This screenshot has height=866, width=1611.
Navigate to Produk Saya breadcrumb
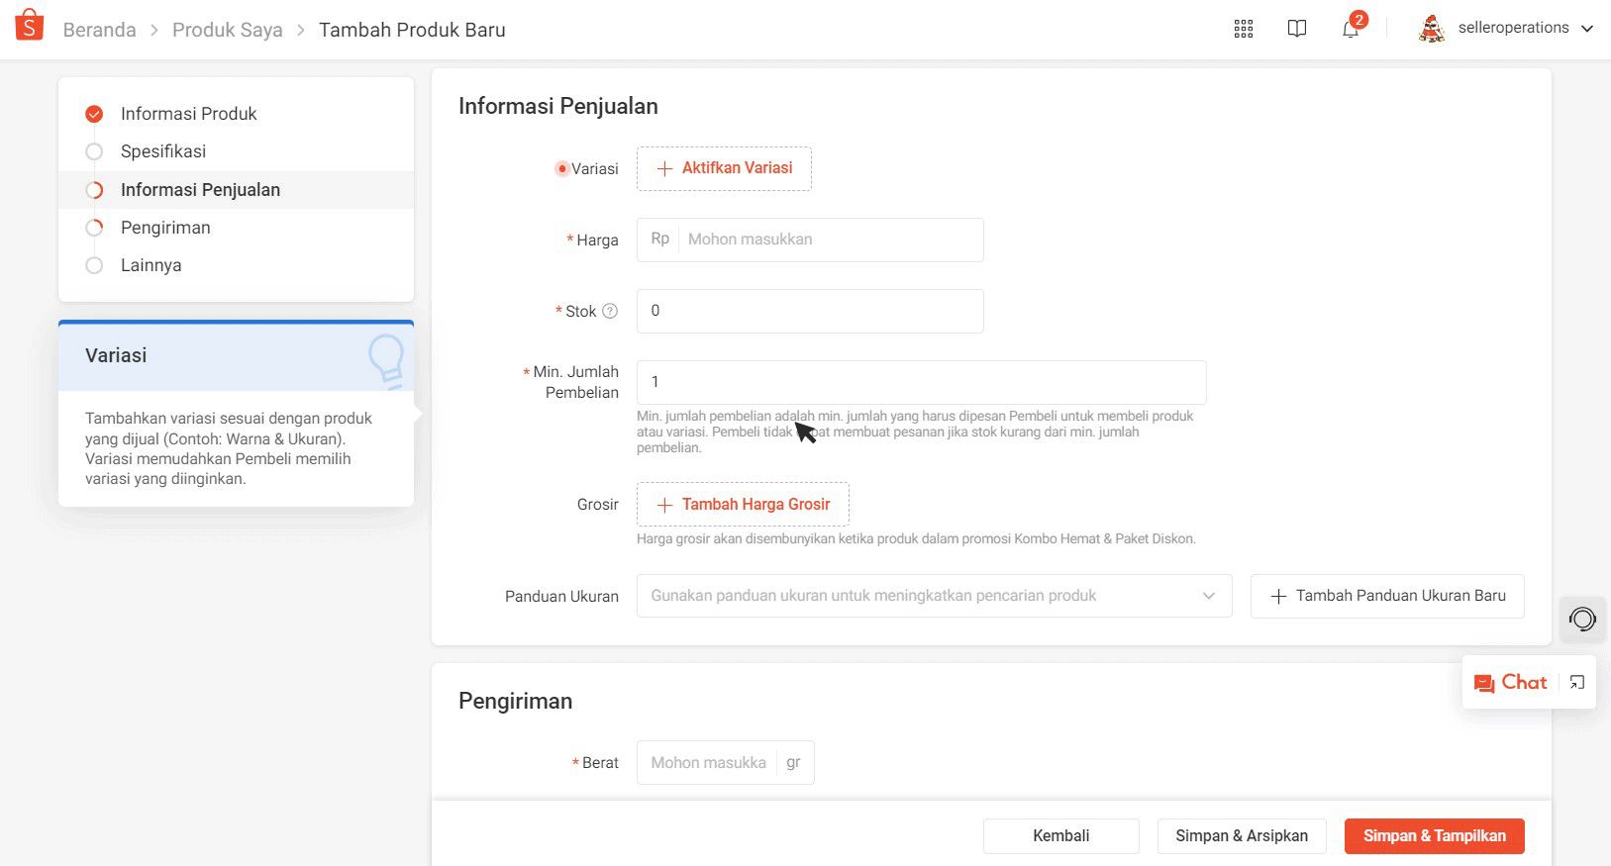point(227,30)
